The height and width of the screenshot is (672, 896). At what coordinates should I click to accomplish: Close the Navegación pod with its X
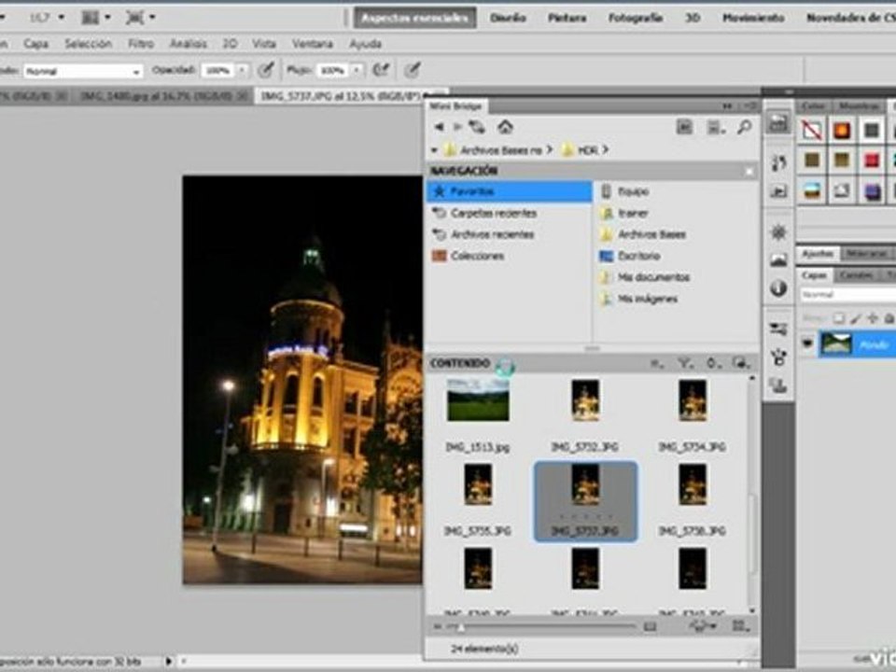[x=749, y=171]
